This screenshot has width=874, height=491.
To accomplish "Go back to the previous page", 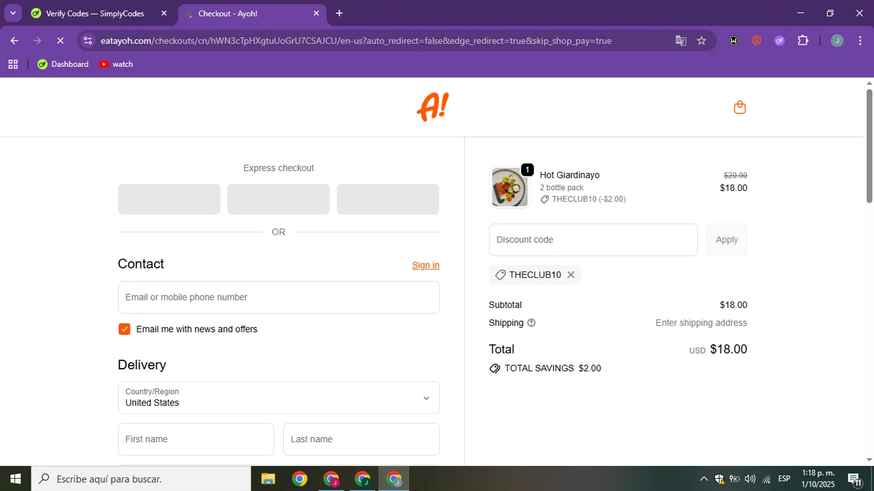I will (x=15, y=41).
